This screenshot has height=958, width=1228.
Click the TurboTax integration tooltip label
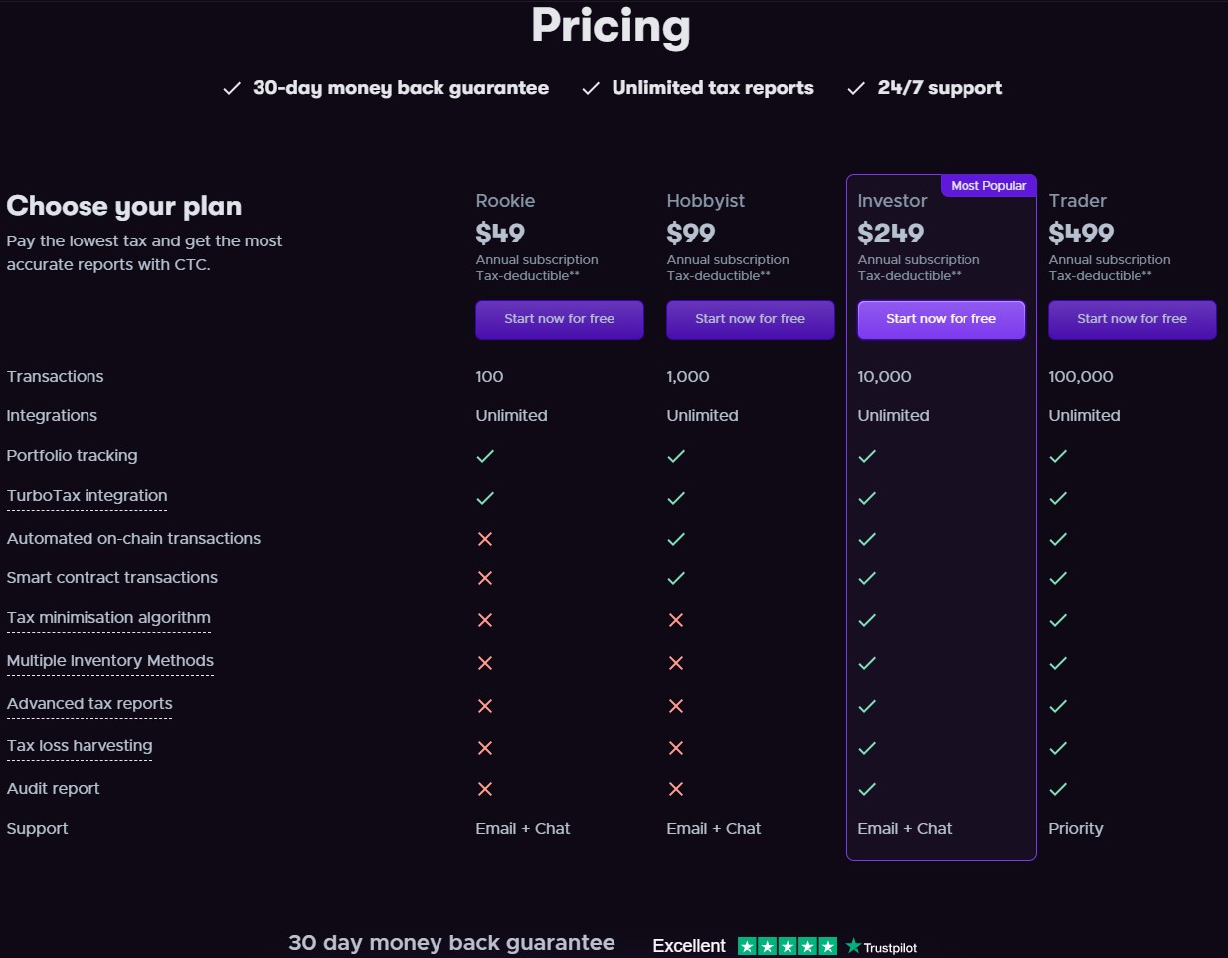click(87, 496)
